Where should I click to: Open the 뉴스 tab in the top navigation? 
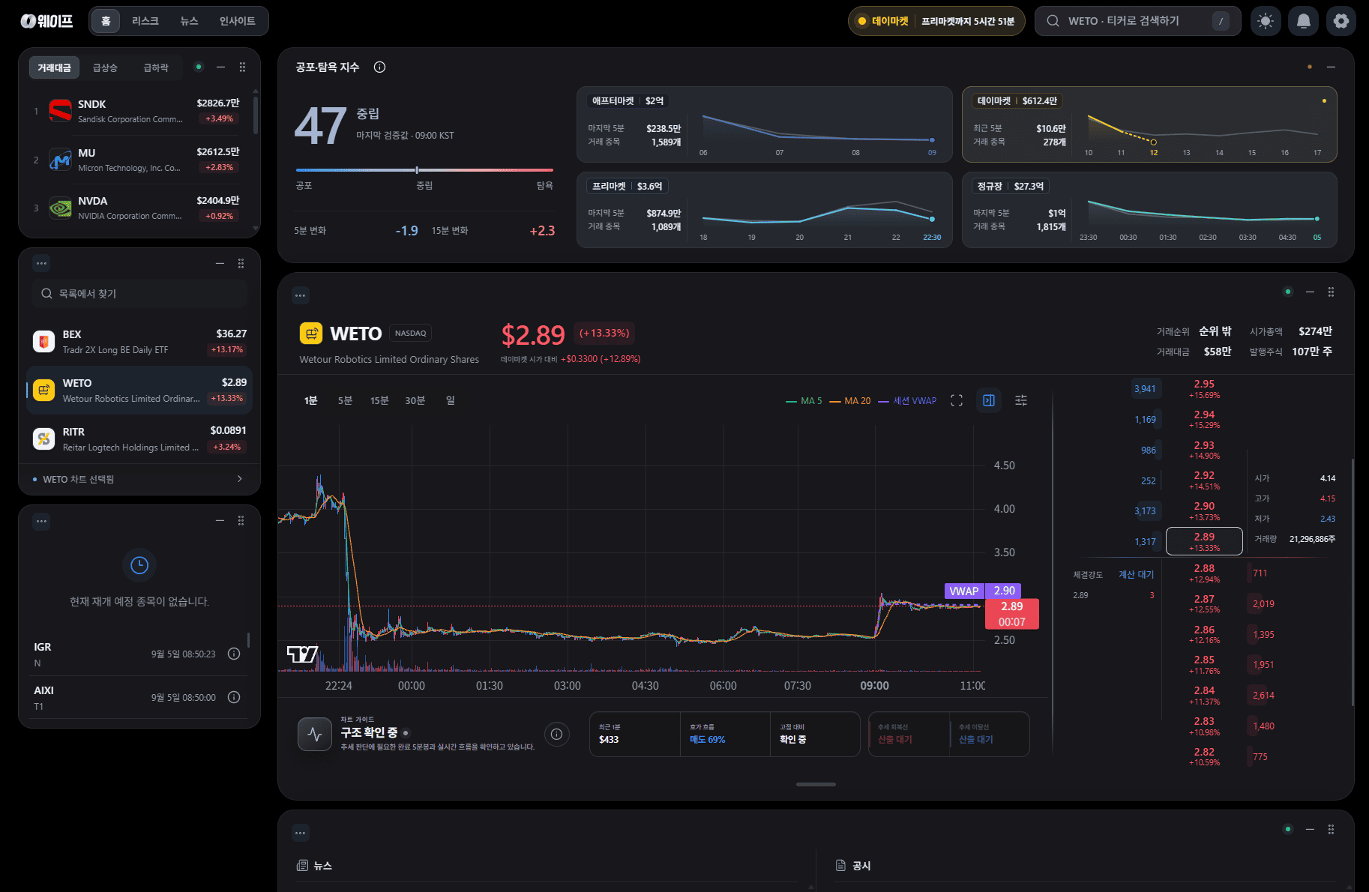(189, 21)
